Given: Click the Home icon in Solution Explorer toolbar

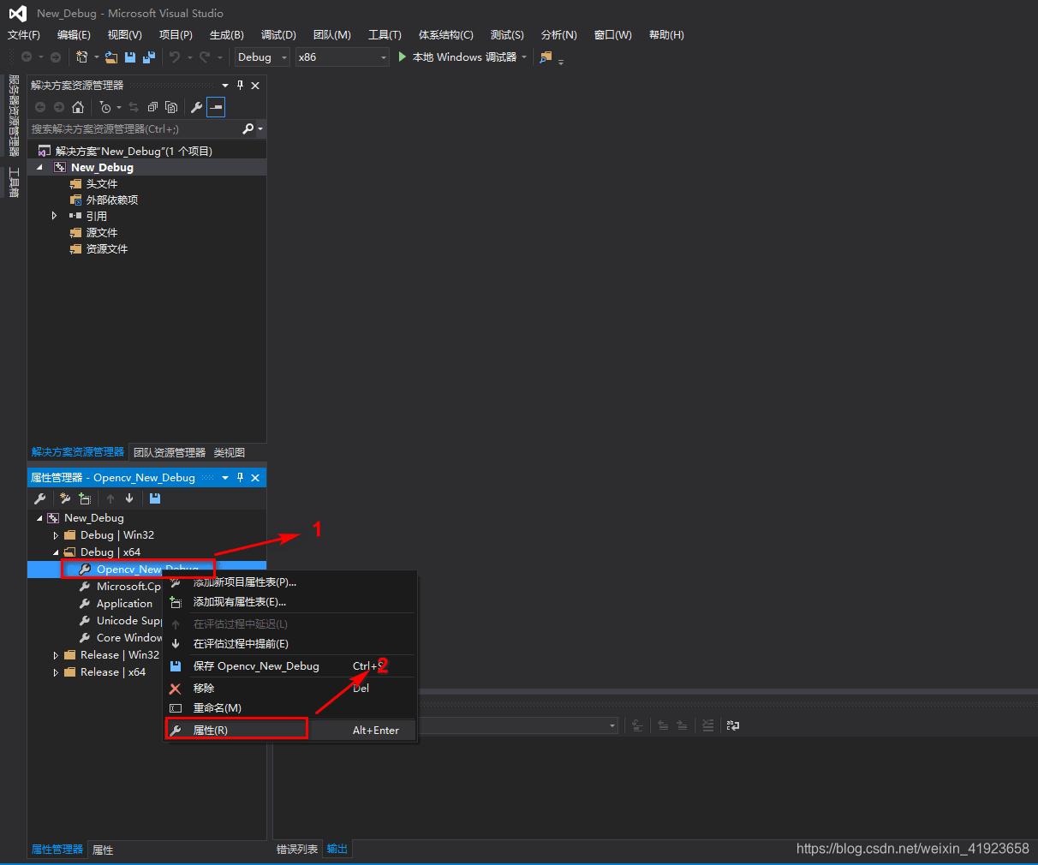Looking at the screenshot, I should coord(78,107).
